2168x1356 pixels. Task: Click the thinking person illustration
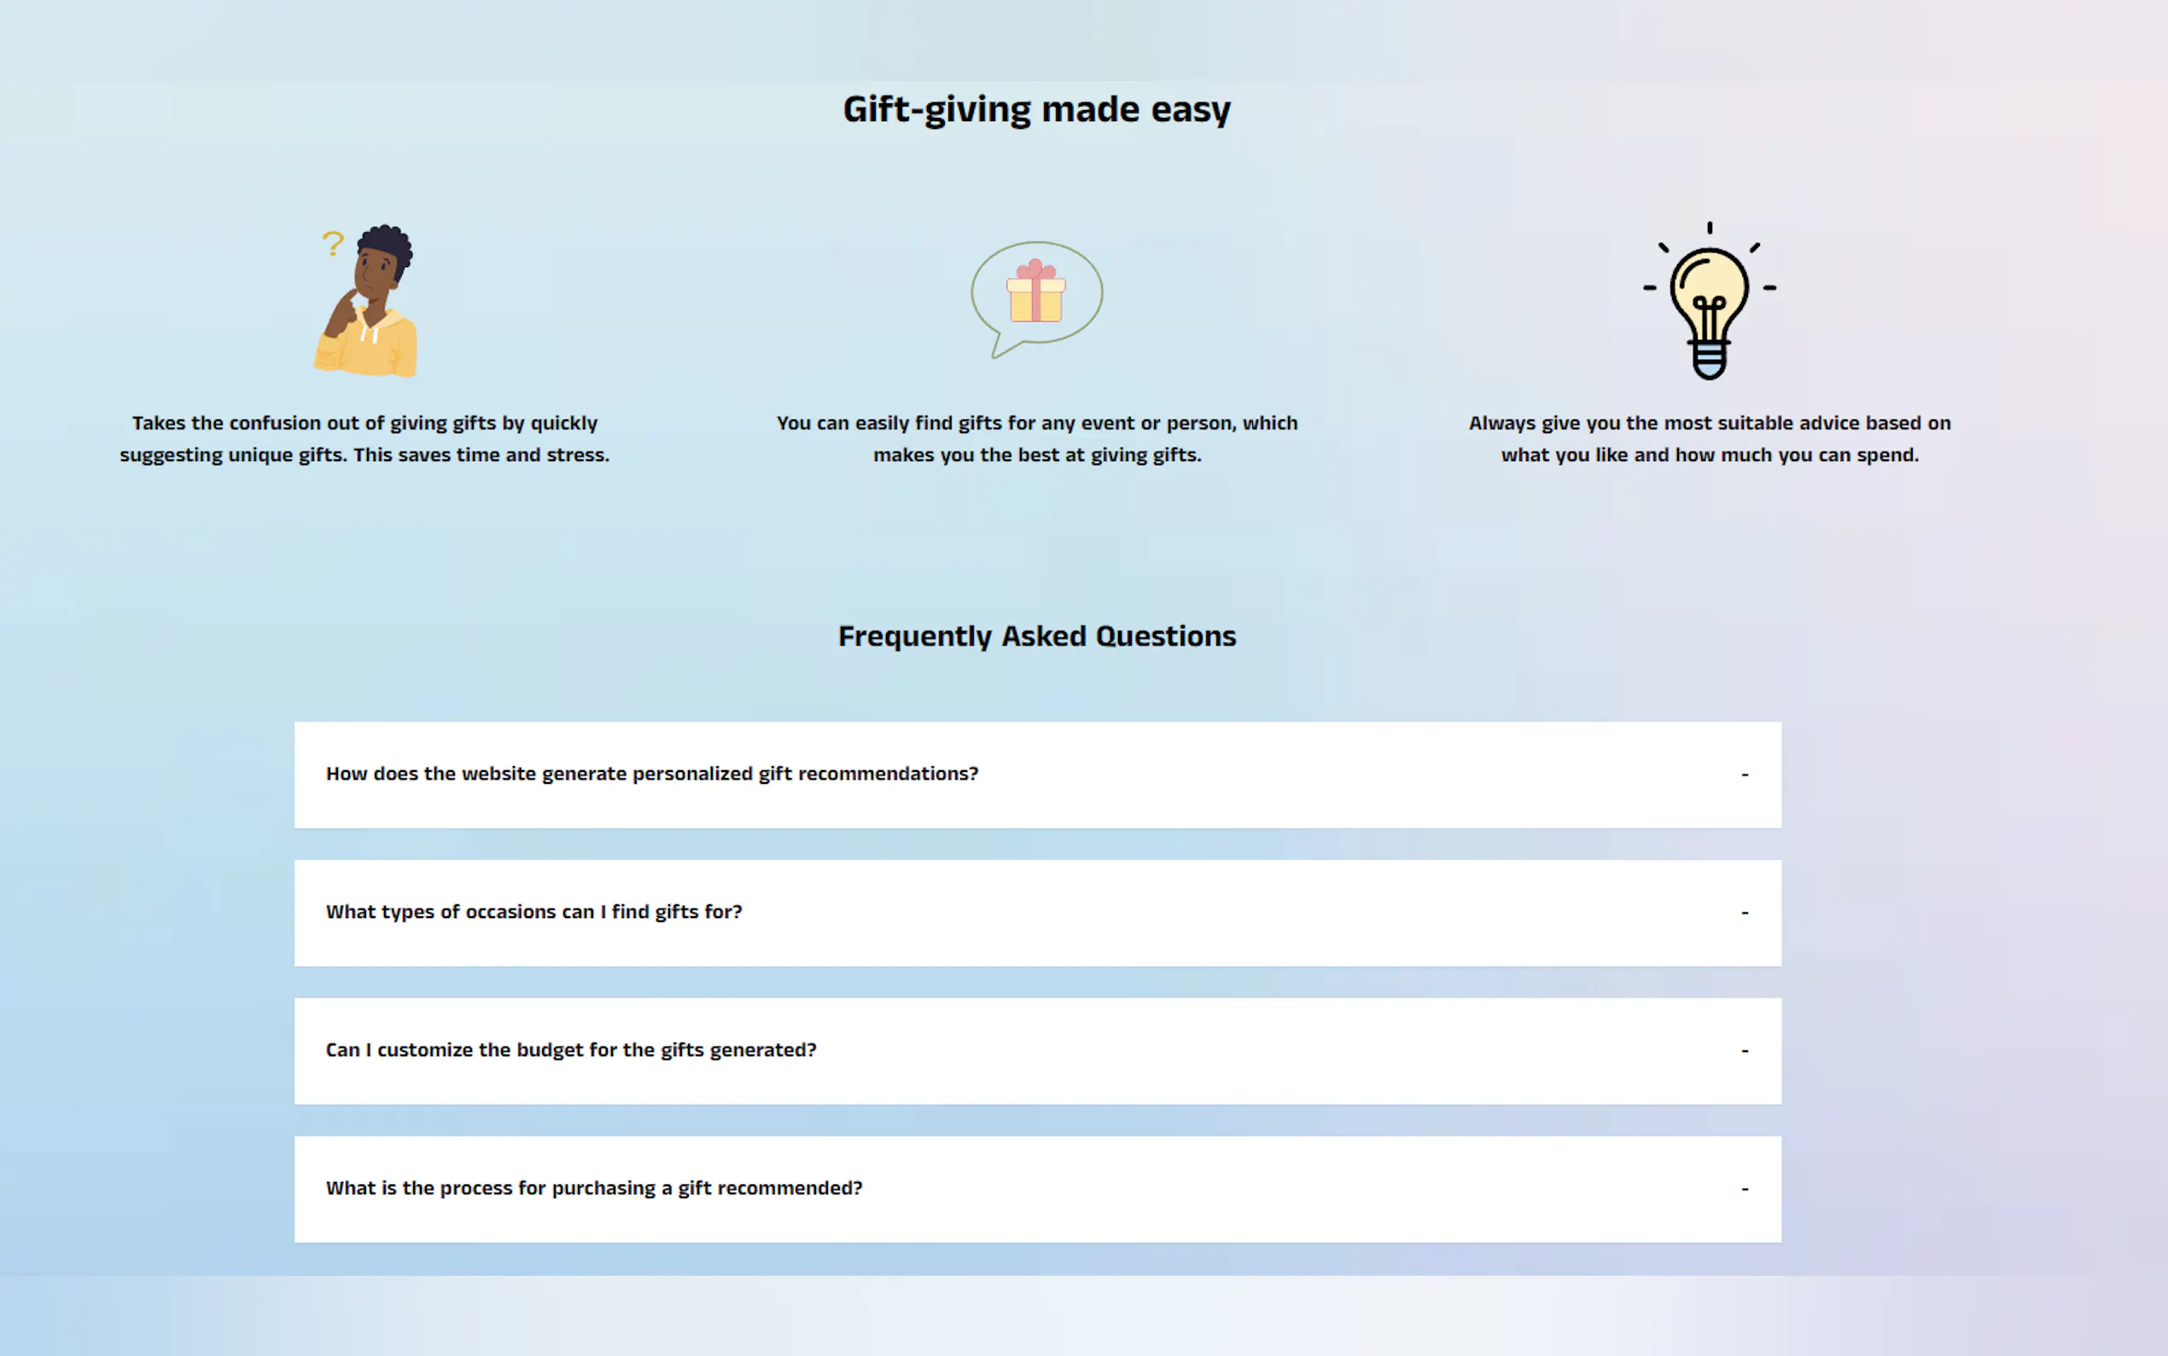coord(370,305)
